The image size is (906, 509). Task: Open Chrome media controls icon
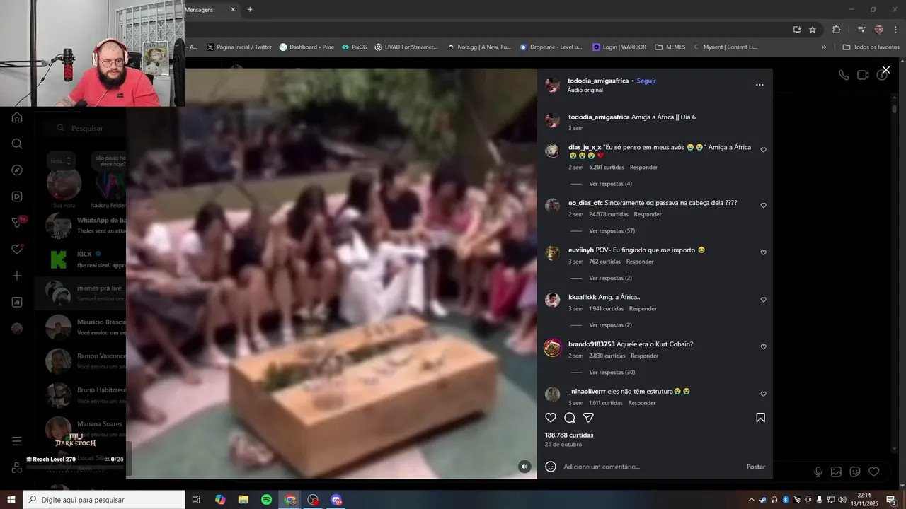click(861, 30)
